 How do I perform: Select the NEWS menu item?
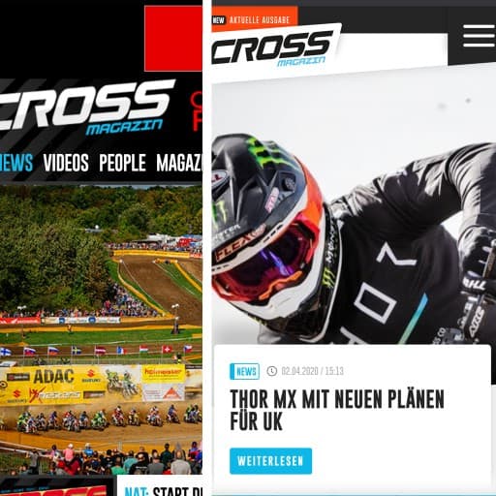[16, 163]
